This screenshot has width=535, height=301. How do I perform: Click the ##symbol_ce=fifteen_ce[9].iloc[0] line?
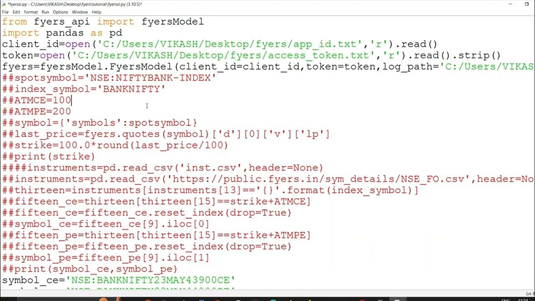[x=106, y=224]
